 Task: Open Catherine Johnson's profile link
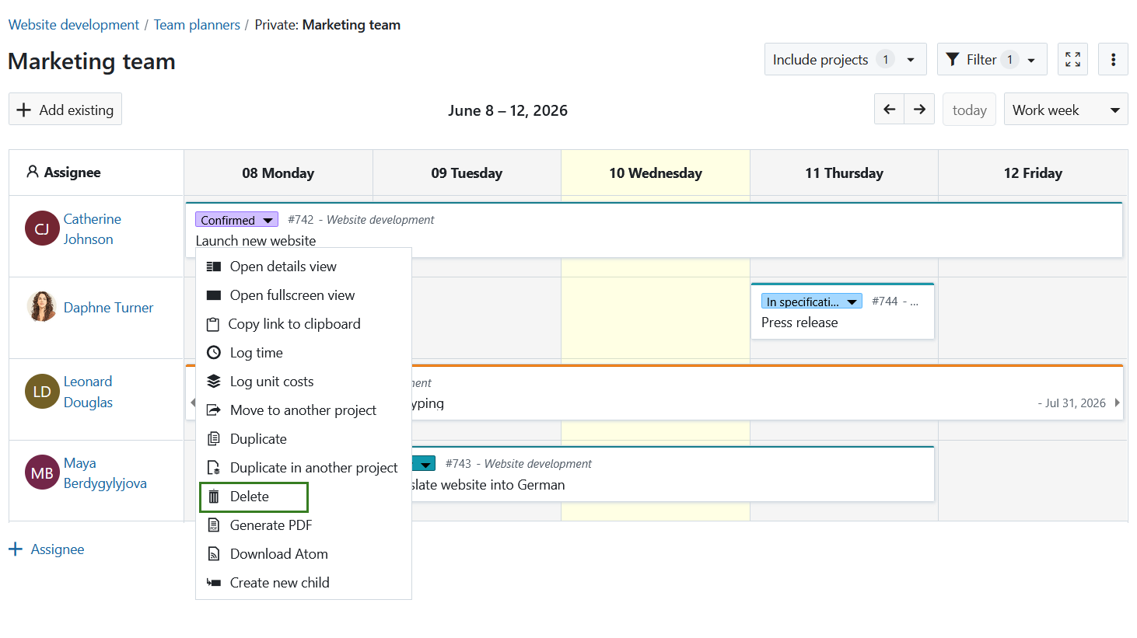pyautogui.click(x=92, y=229)
